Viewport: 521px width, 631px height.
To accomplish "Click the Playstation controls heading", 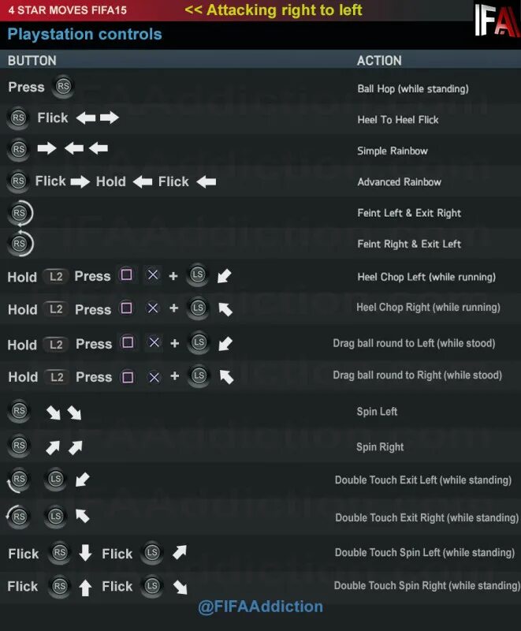I will pos(84,34).
